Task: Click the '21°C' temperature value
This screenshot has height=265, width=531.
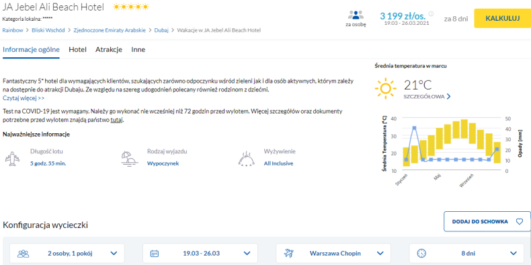Action: pyautogui.click(x=418, y=85)
